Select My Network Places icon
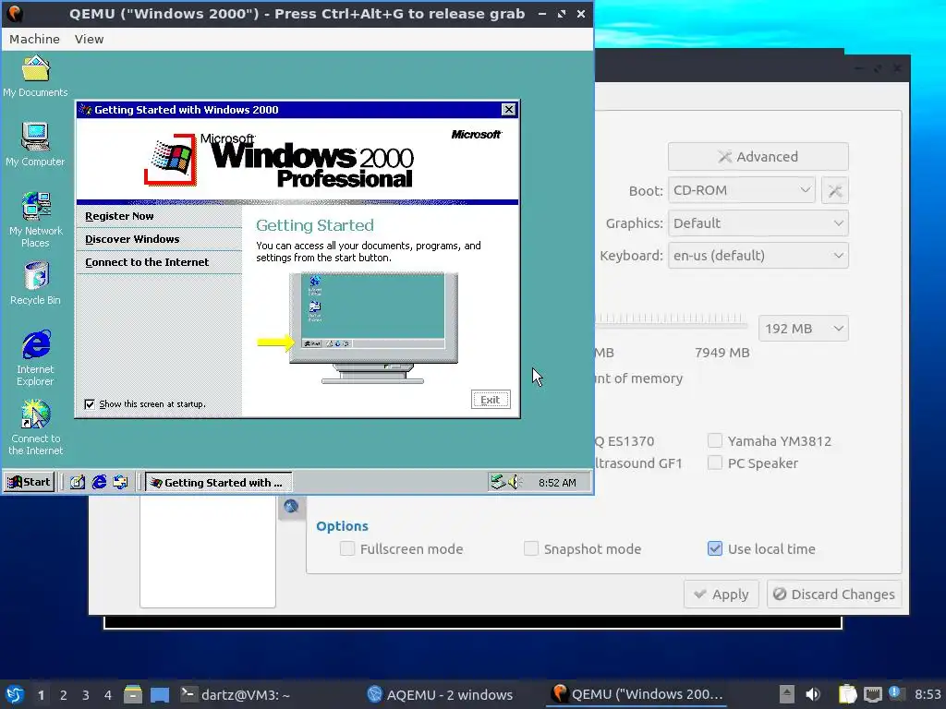 (36, 220)
